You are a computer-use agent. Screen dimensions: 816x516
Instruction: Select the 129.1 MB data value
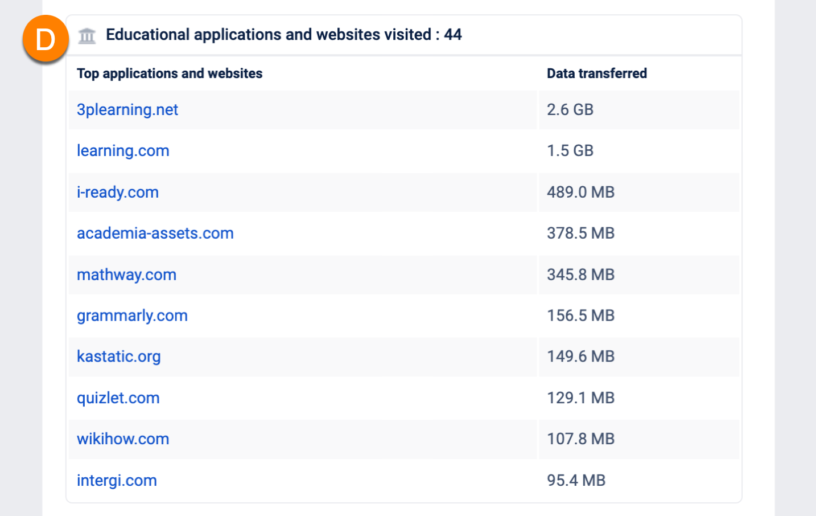tap(581, 398)
